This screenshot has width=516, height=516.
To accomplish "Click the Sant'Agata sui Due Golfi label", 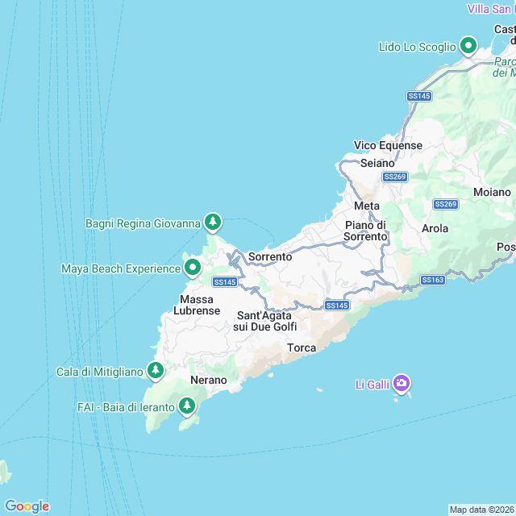I will tap(265, 321).
